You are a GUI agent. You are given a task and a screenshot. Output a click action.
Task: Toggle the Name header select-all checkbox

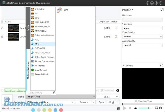[2, 22]
